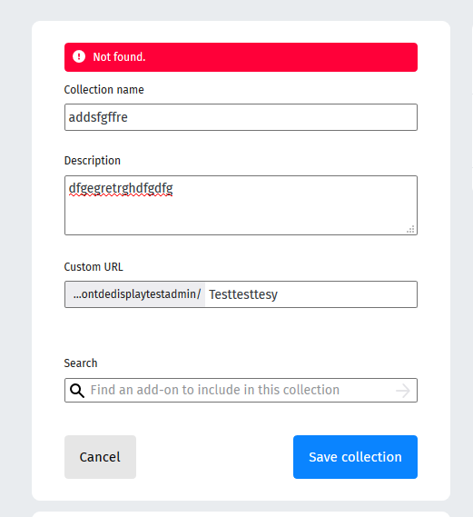Cancel editing the collection

pyautogui.click(x=100, y=457)
